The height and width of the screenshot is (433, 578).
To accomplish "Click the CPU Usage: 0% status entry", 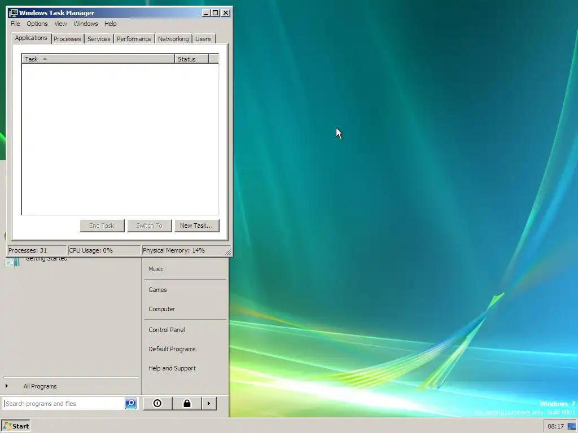I will 104,250.
